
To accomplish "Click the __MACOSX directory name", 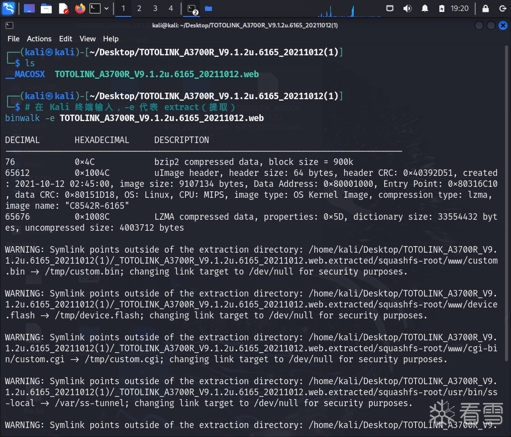I will pos(25,74).
